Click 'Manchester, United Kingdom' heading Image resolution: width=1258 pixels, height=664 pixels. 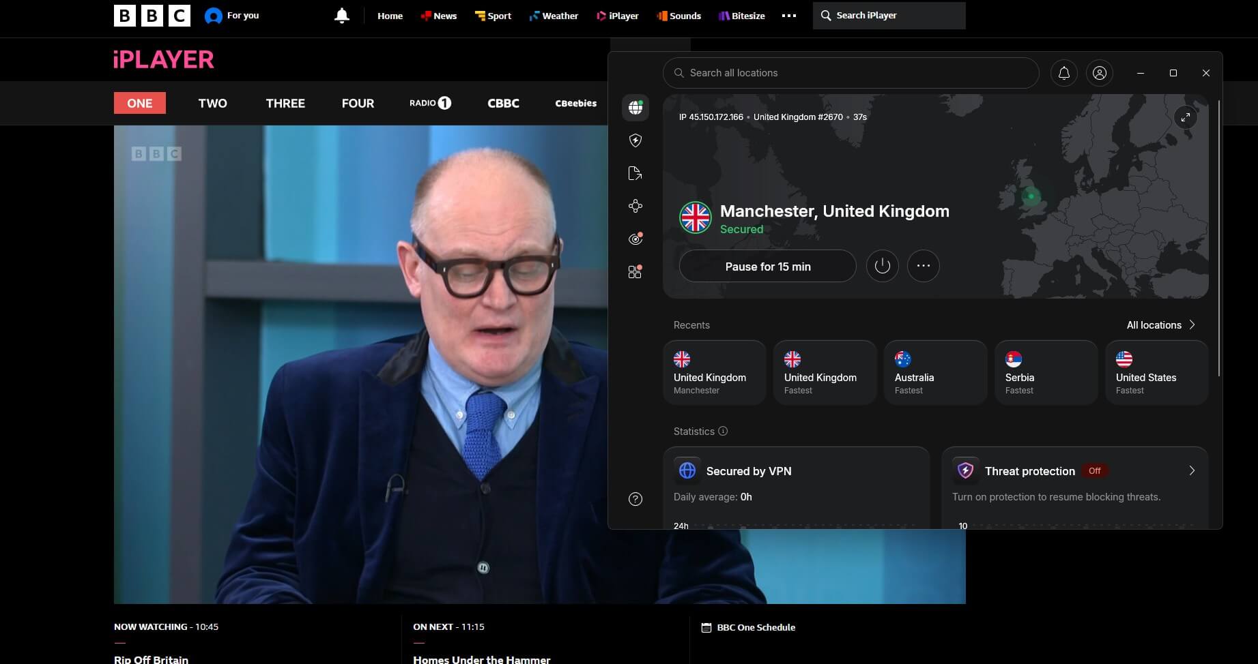(x=835, y=211)
